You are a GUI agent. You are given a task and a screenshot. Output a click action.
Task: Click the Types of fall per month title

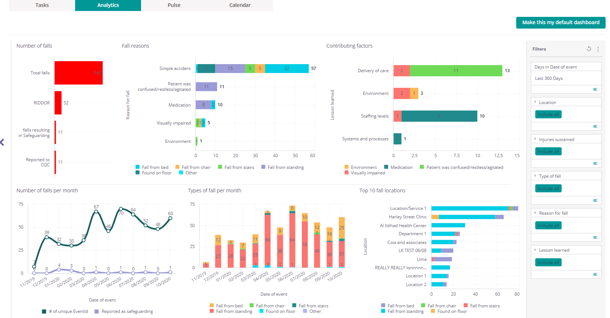point(215,191)
